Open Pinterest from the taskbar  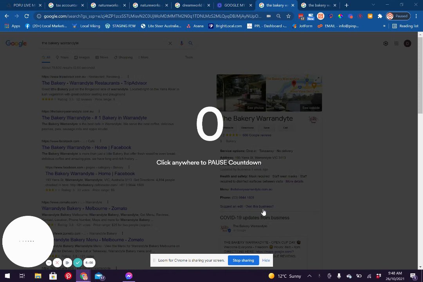tap(68, 276)
